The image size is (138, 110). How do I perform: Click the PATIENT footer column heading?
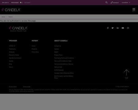point(35,41)
